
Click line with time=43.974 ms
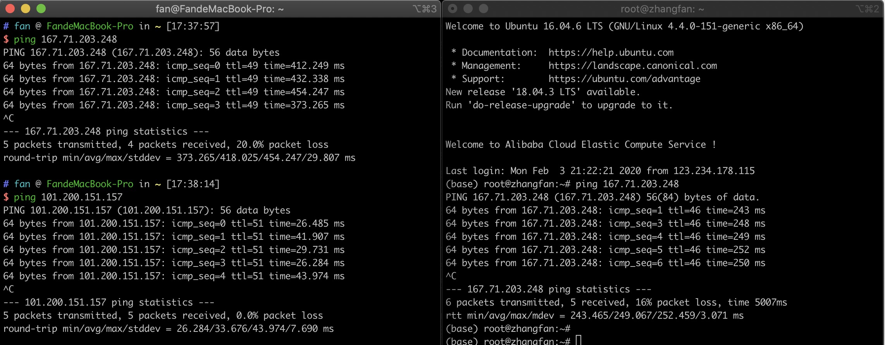[174, 276]
